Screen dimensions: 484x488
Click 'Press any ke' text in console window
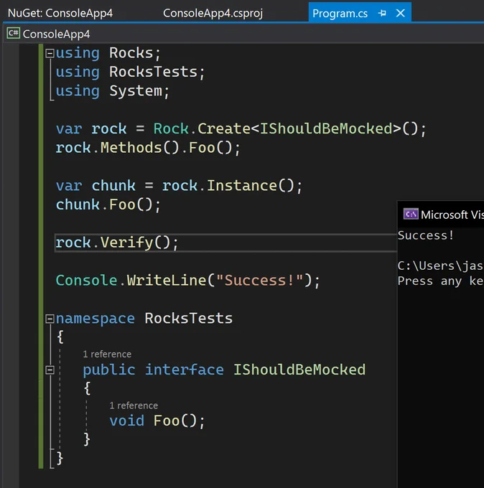tap(441, 281)
